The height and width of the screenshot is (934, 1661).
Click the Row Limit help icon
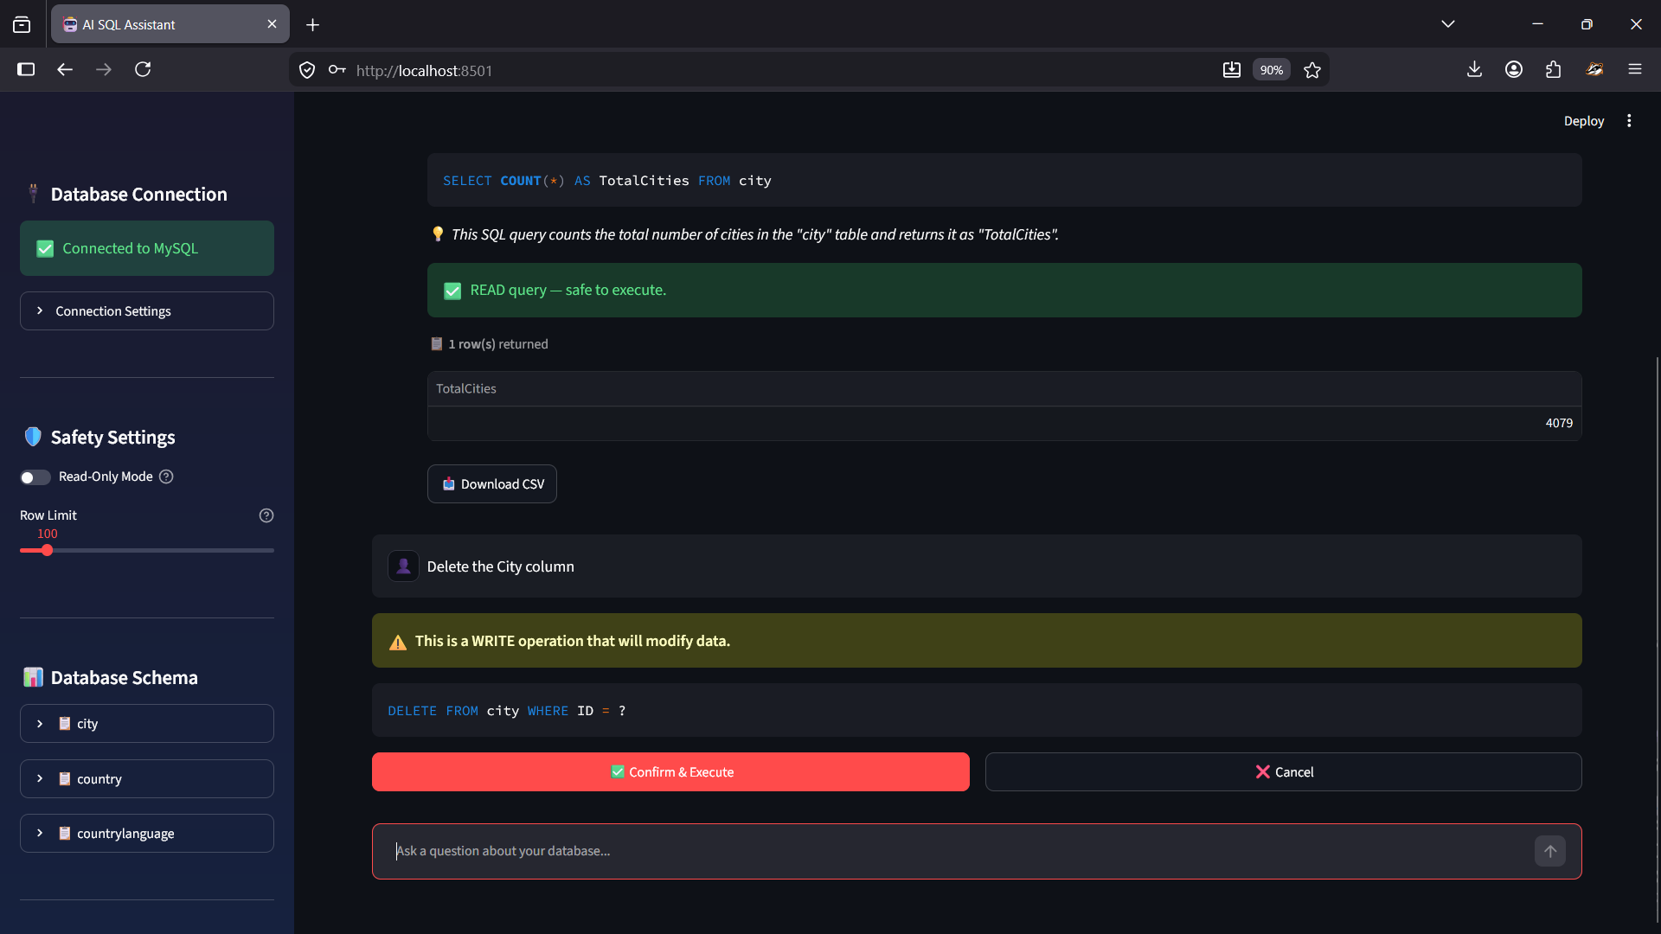(x=266, y=515)
